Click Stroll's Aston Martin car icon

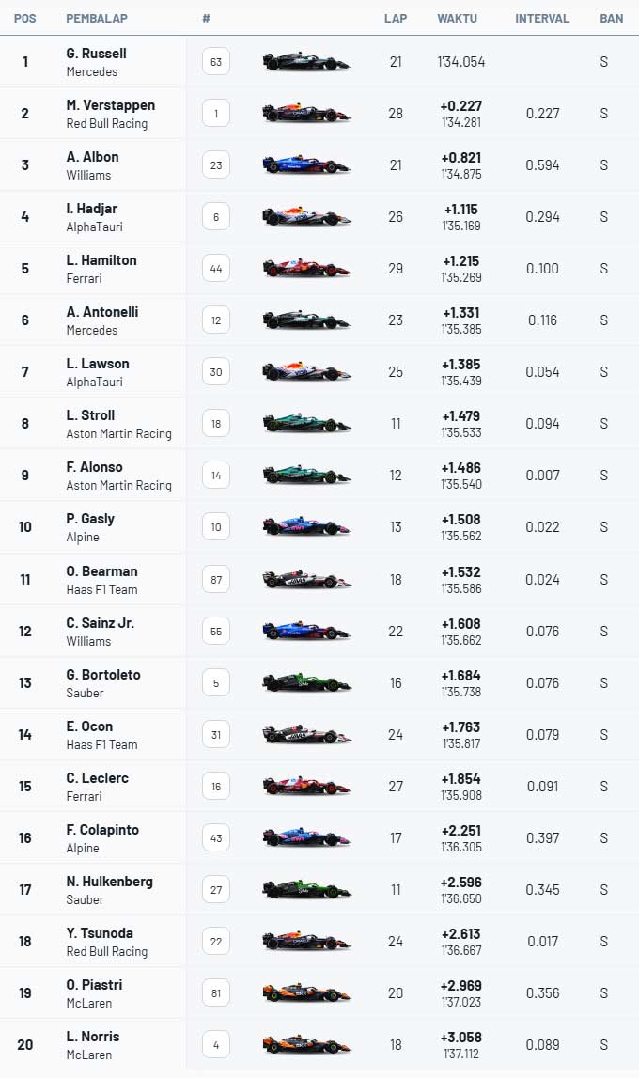[305, 424]
